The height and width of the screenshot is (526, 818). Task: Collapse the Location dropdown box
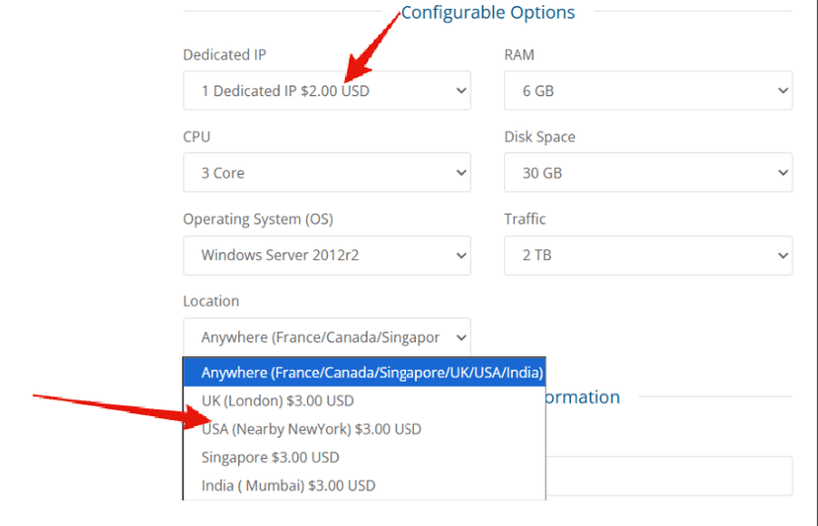(326, 337)
